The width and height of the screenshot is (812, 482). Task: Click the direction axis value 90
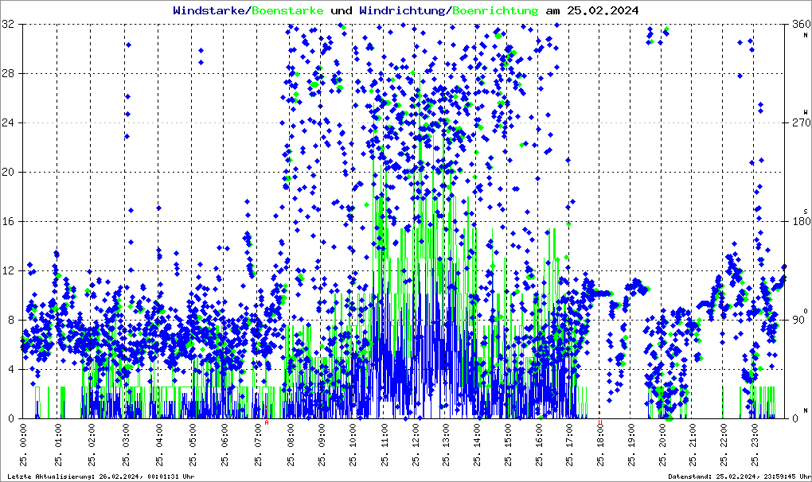coord(798,320)
